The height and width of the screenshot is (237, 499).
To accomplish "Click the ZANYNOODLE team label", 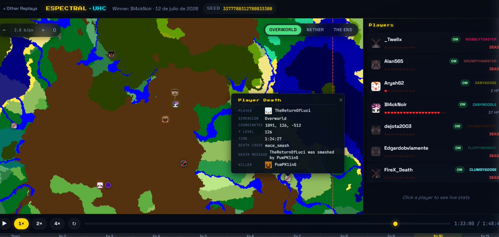I will click(484, 105).
